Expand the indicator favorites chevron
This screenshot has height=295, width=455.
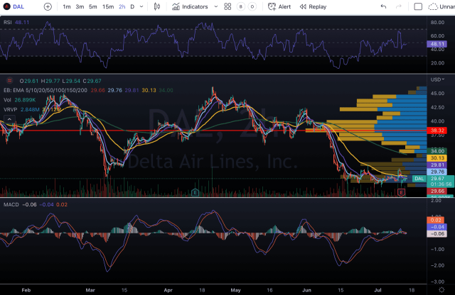(216, 6)
